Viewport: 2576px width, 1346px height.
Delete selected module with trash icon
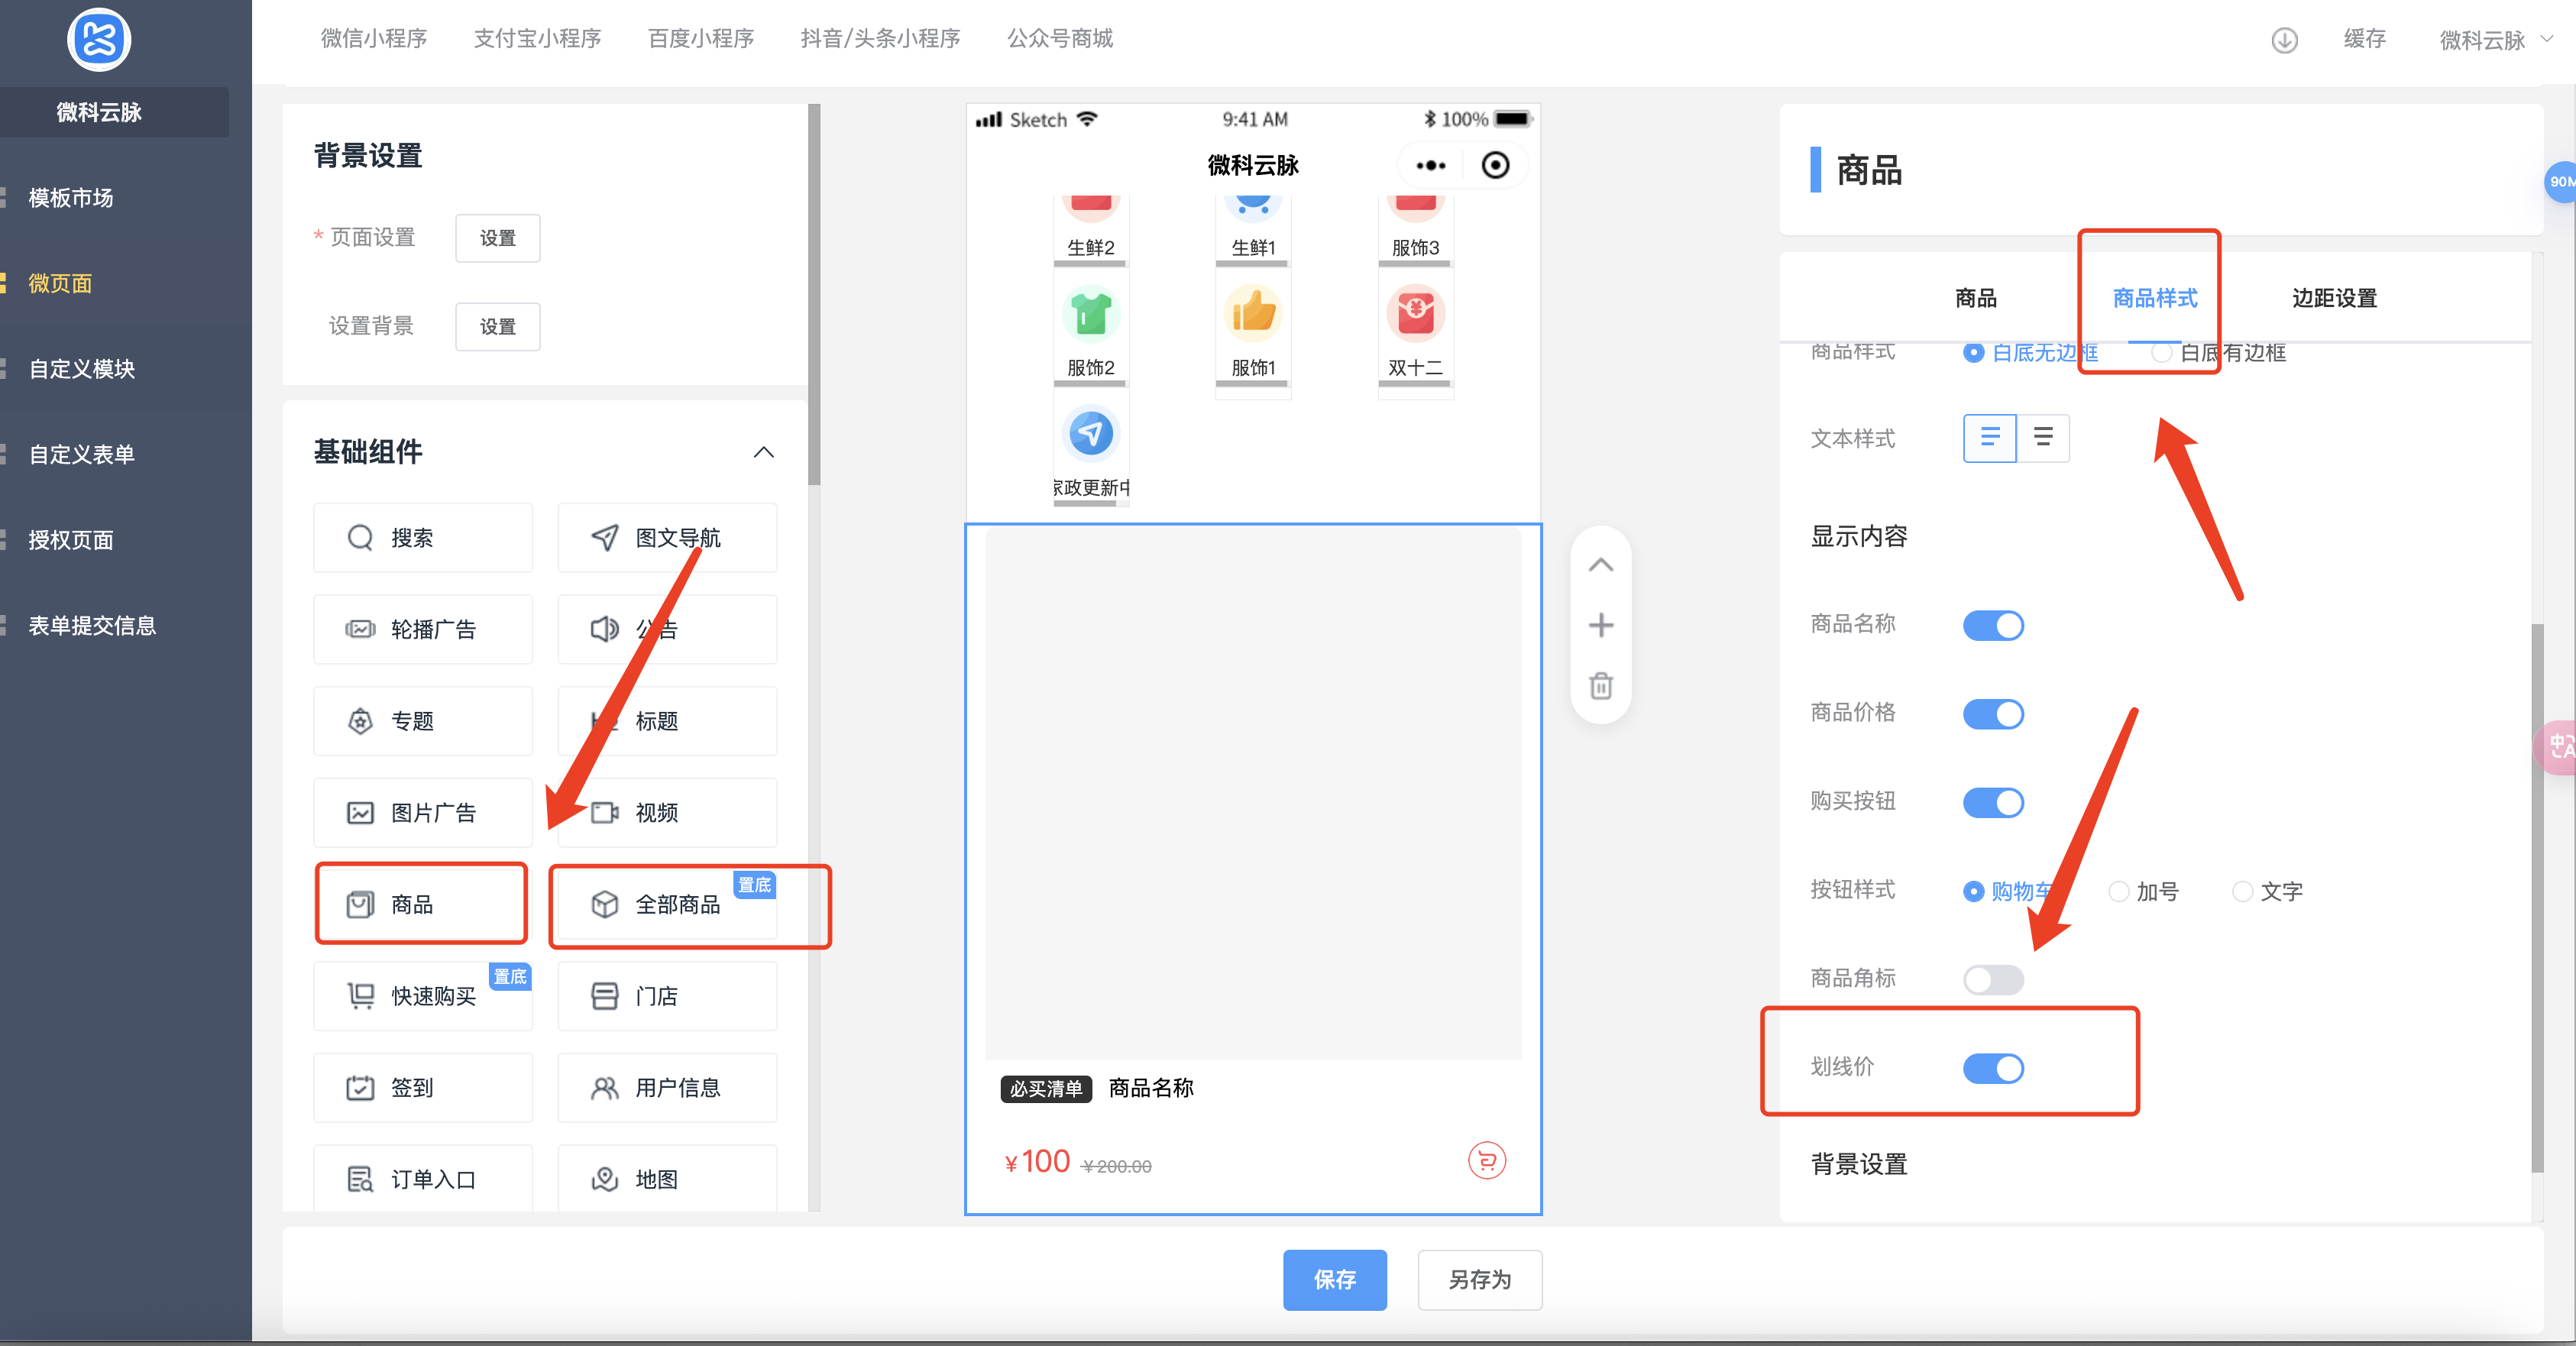point(1601,686)
